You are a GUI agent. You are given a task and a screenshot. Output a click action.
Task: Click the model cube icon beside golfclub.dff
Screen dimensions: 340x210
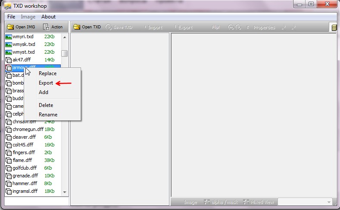pos(9,168)
